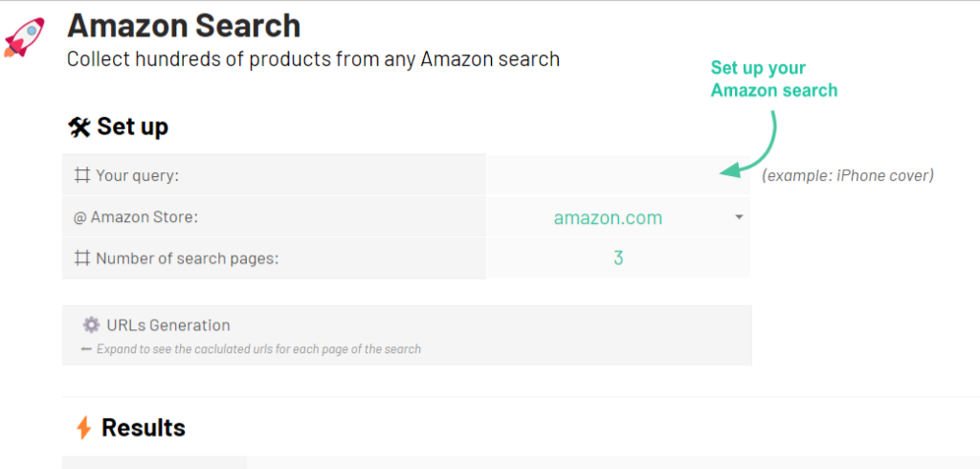
Task: Click the orange lightning bolt Results icon
Action: 83,429
